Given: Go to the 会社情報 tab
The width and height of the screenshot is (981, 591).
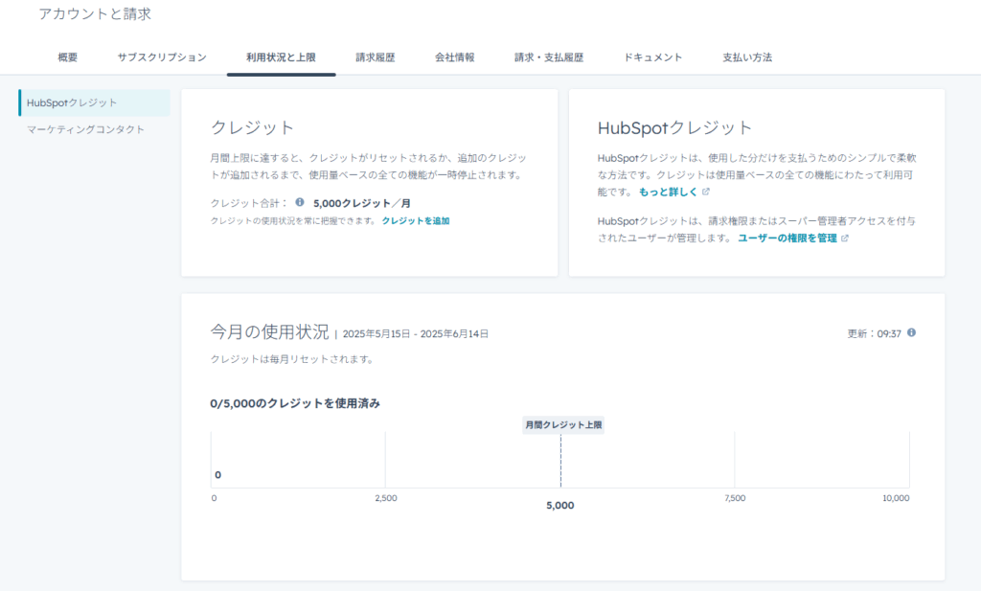Looking at the screenshot, I should click(455, 57).
